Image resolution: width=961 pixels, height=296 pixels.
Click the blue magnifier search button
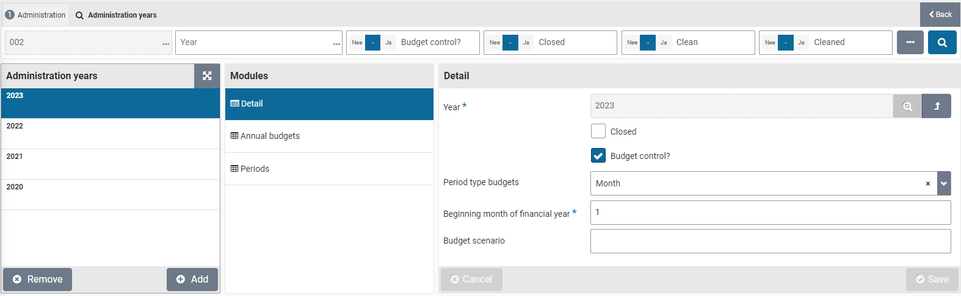pyautogui.click(x=942, y=43)
